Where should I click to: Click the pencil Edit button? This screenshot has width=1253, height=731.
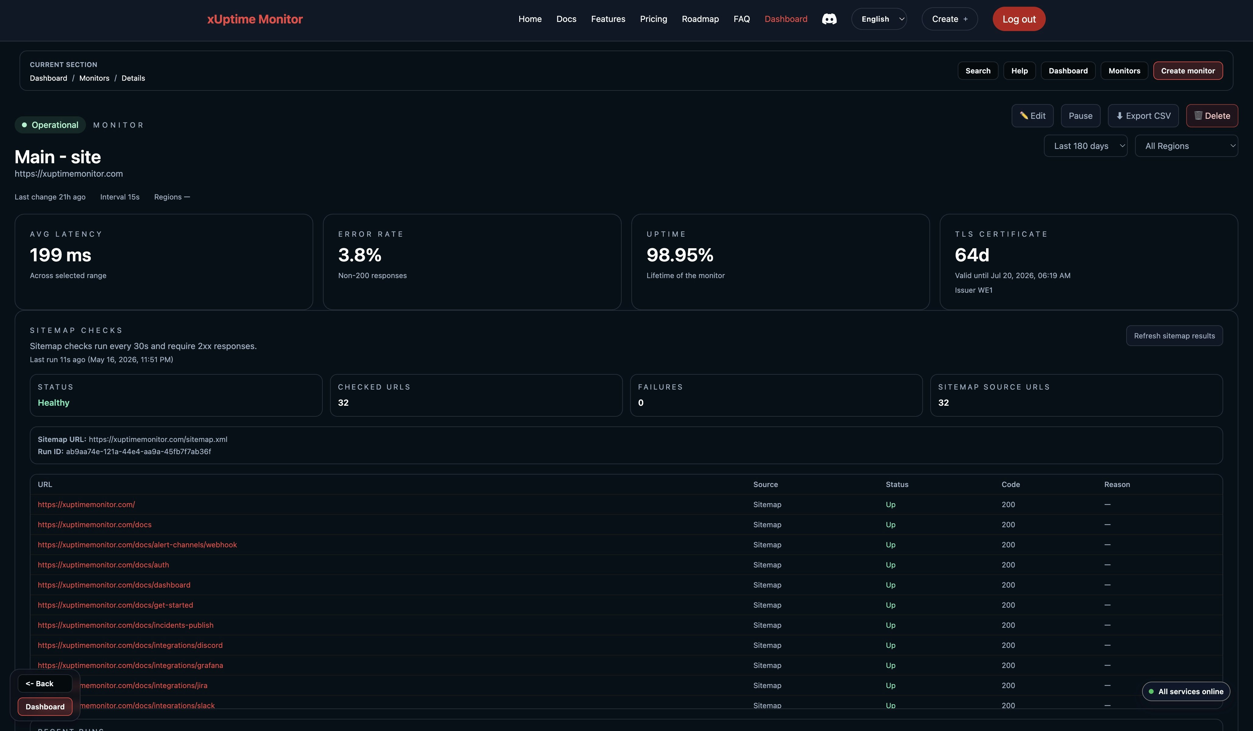click(x=1032, y=116)
